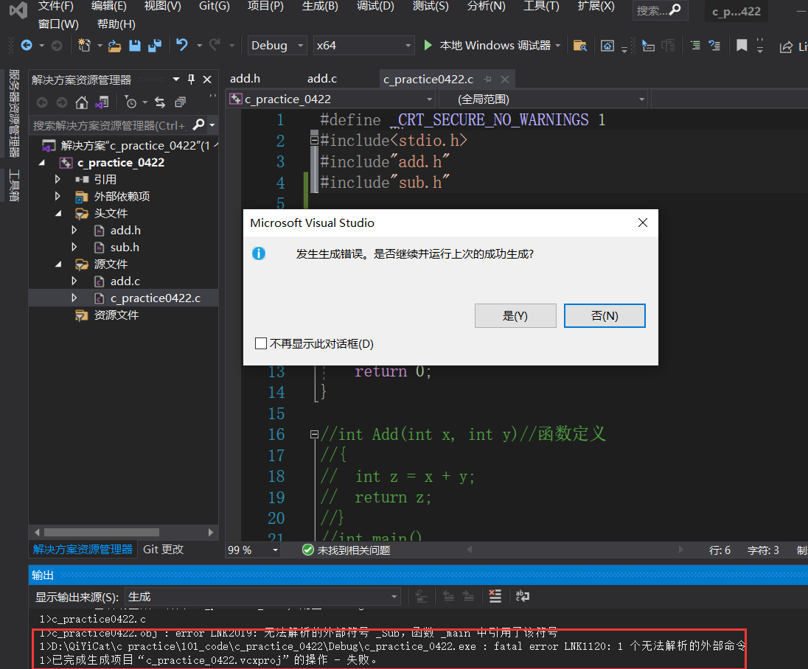Click the Solution Explorer search magnifier icon
This screenshot has width=808, height=669.
tap(198, 125)
